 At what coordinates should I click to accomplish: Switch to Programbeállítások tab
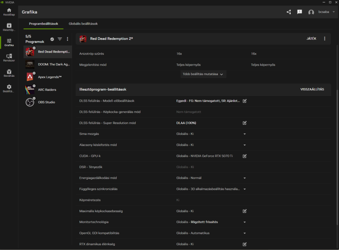click(x=44, y=24)
